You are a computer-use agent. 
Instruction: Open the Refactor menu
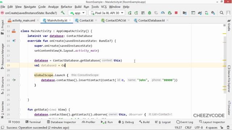pos(66,7)
